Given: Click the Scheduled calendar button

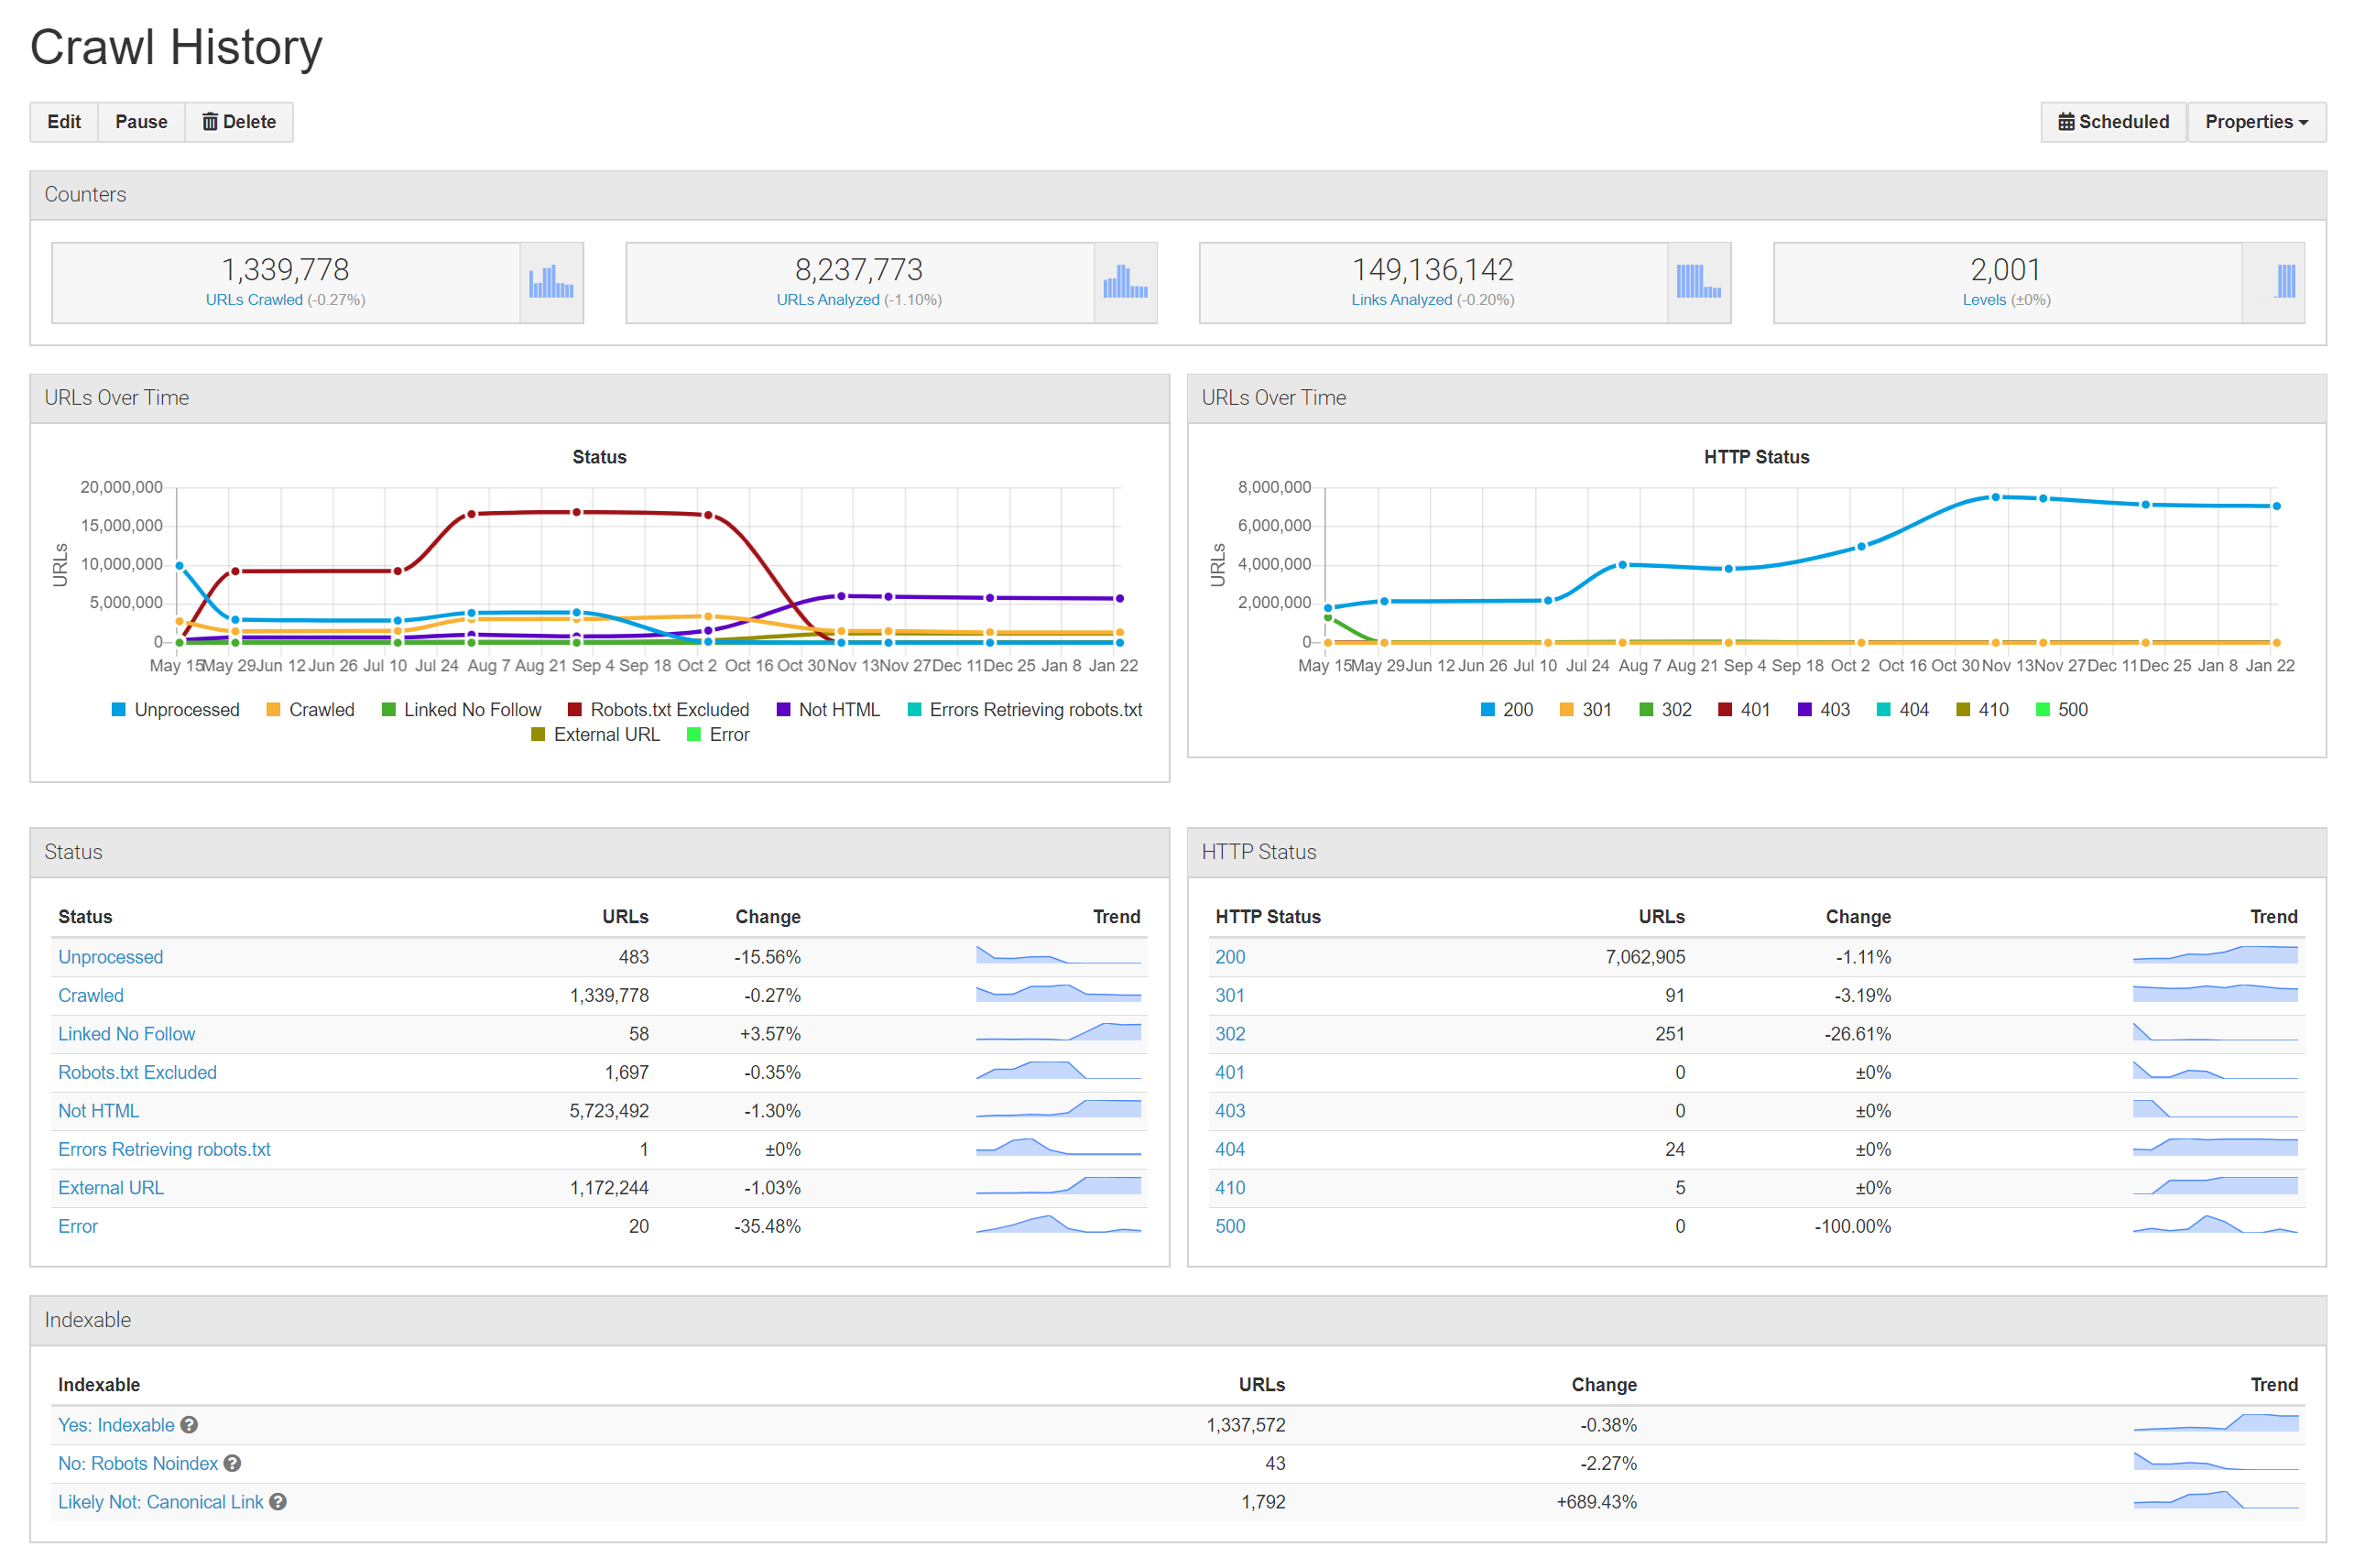Looking at the screenshot, I should [x=2112, y=122].
